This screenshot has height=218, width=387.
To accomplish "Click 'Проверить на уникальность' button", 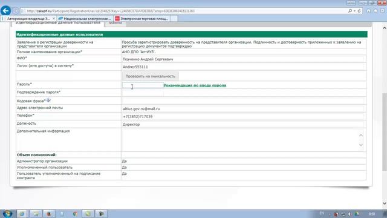I will [151, 76].
